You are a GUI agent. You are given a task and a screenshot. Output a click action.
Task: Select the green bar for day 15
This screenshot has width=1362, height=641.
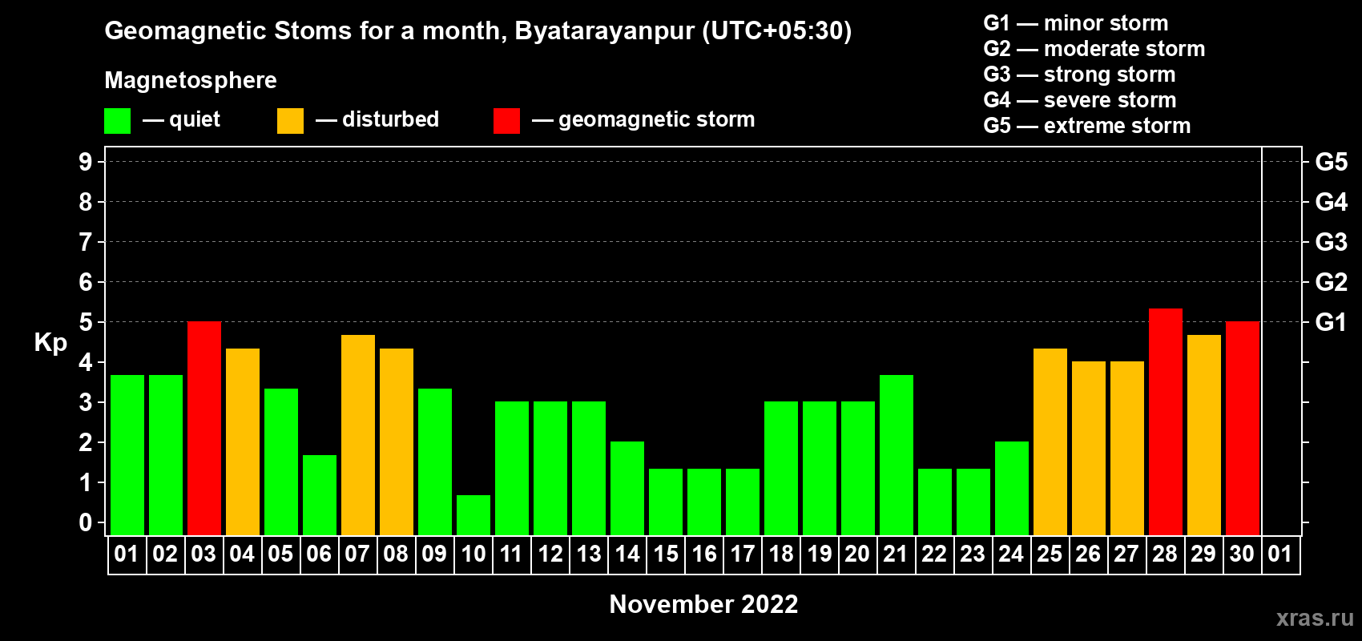pyautogui.click(x=666, y=502)
